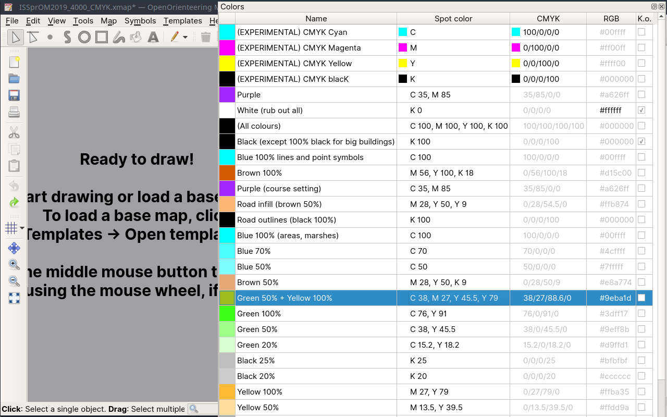The width and height of the screenshot is (667, 417).
Task: Toggle knockout for Purple row
Action: pyautogui.click(x=641, y=94)
